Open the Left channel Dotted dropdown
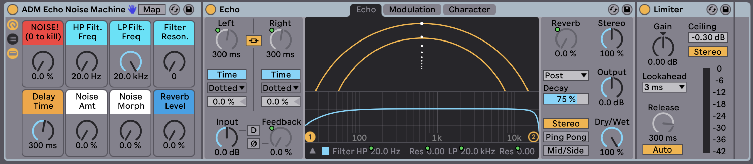 click(x=227, y=88)
